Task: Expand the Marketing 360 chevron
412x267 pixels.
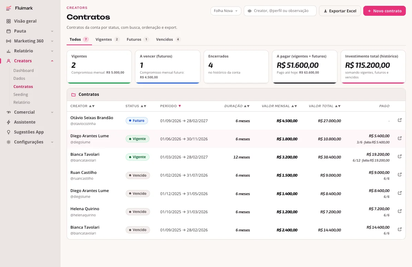Action: [52, 41]
